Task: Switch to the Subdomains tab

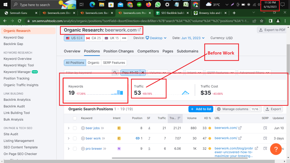Action: point(187,51)
